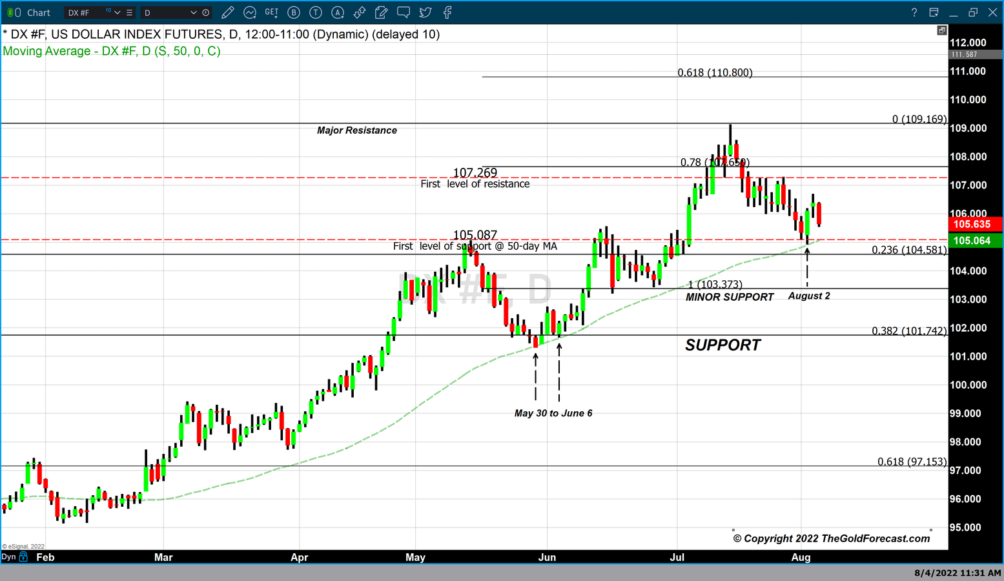The width and height of the screenshot is (1004, 581).
Task: Open the GET menu in toolbar
Action: click(x=272, y=12)
